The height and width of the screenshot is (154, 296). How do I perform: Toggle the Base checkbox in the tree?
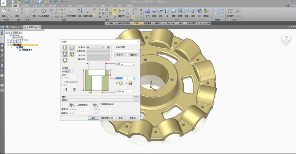point(10,35)
